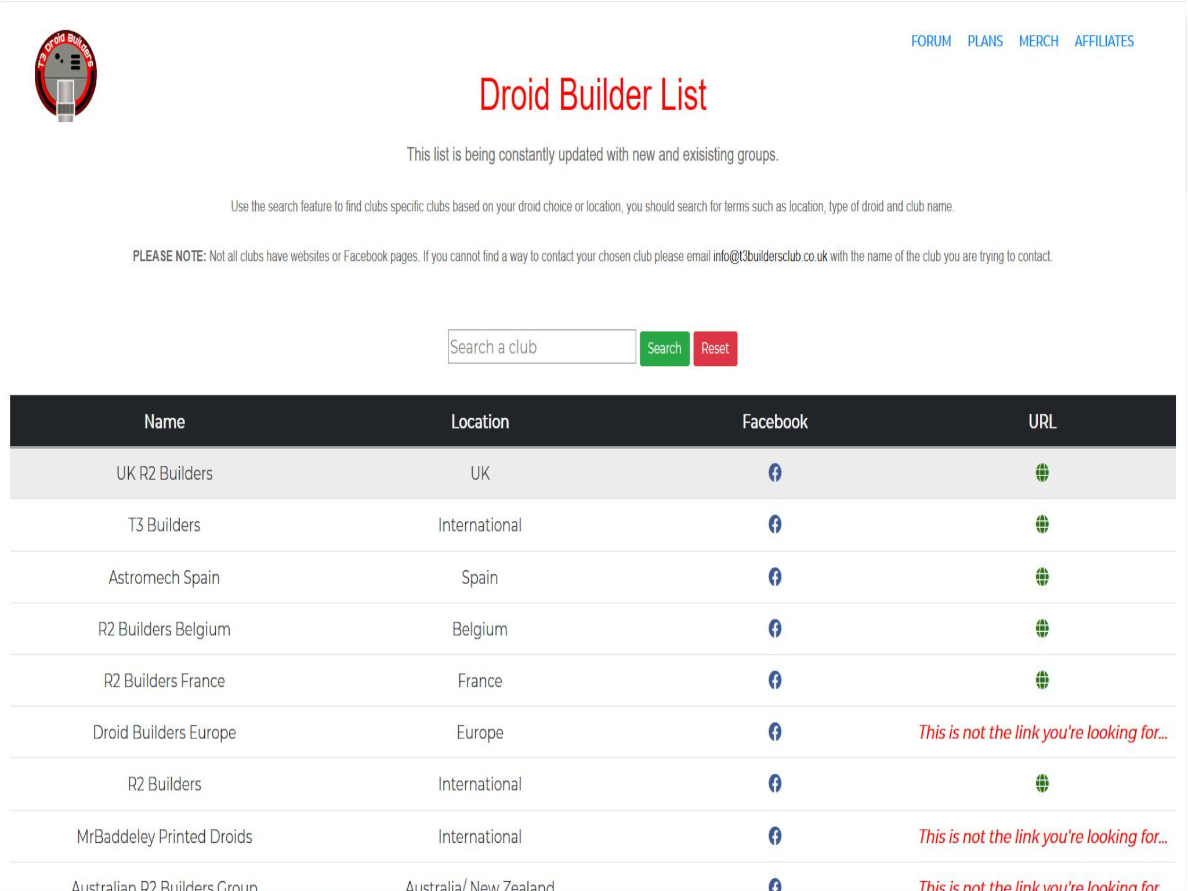Click the T3 Droid Builders logo in the top left

[x=64, y=75]
